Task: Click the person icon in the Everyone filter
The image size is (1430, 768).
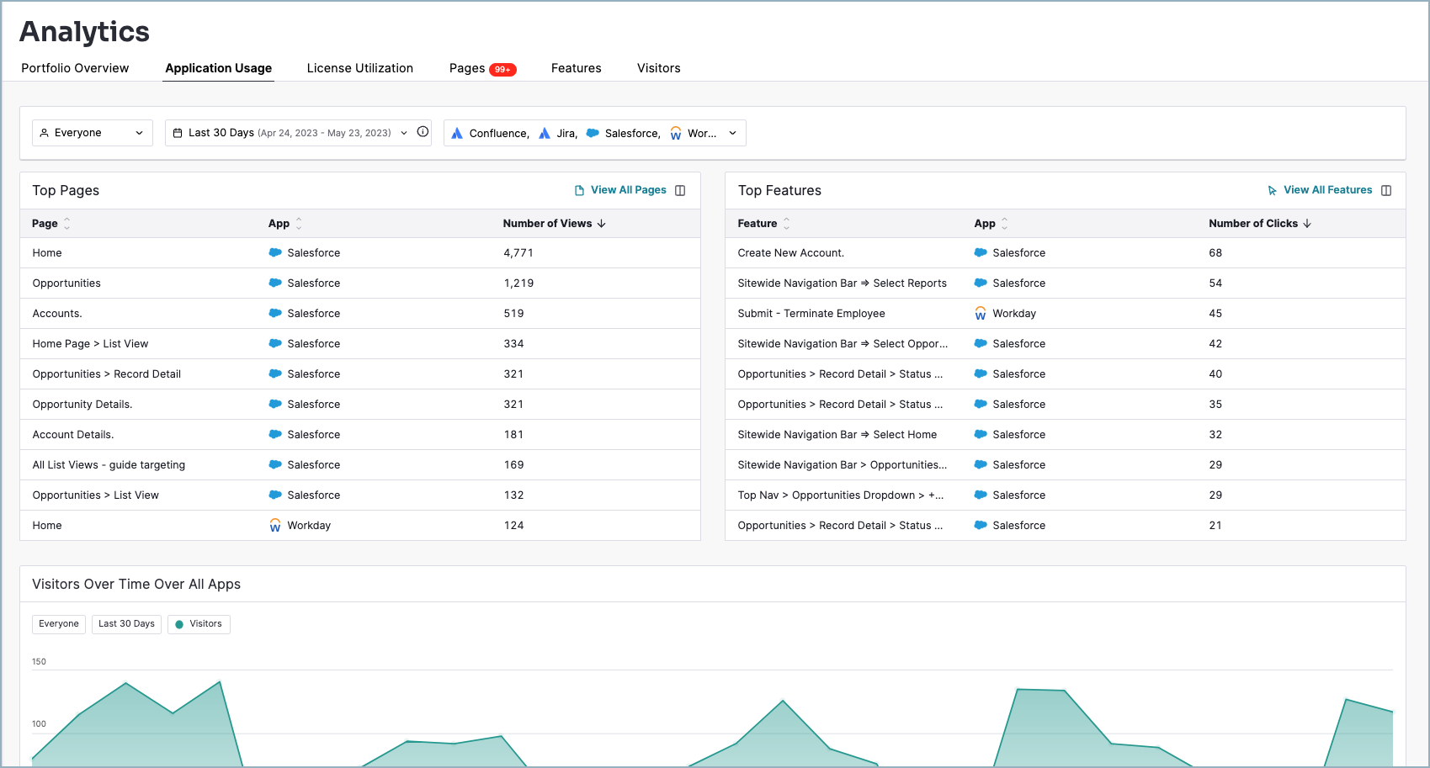Action: click(x=45, y=132)
